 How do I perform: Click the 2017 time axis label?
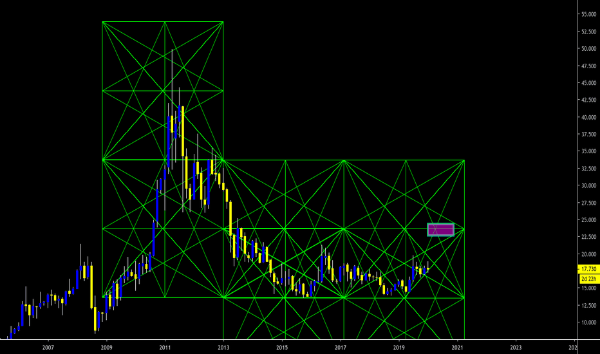click(x=341, y=348)
